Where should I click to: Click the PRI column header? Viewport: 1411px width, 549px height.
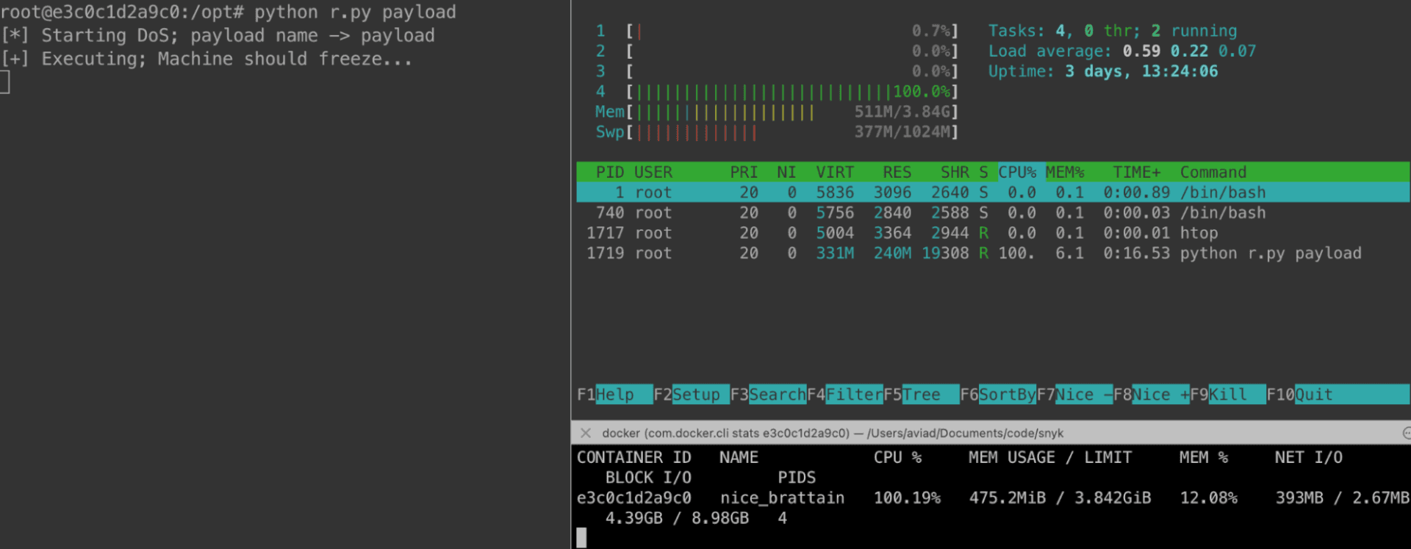pos(744,172)
